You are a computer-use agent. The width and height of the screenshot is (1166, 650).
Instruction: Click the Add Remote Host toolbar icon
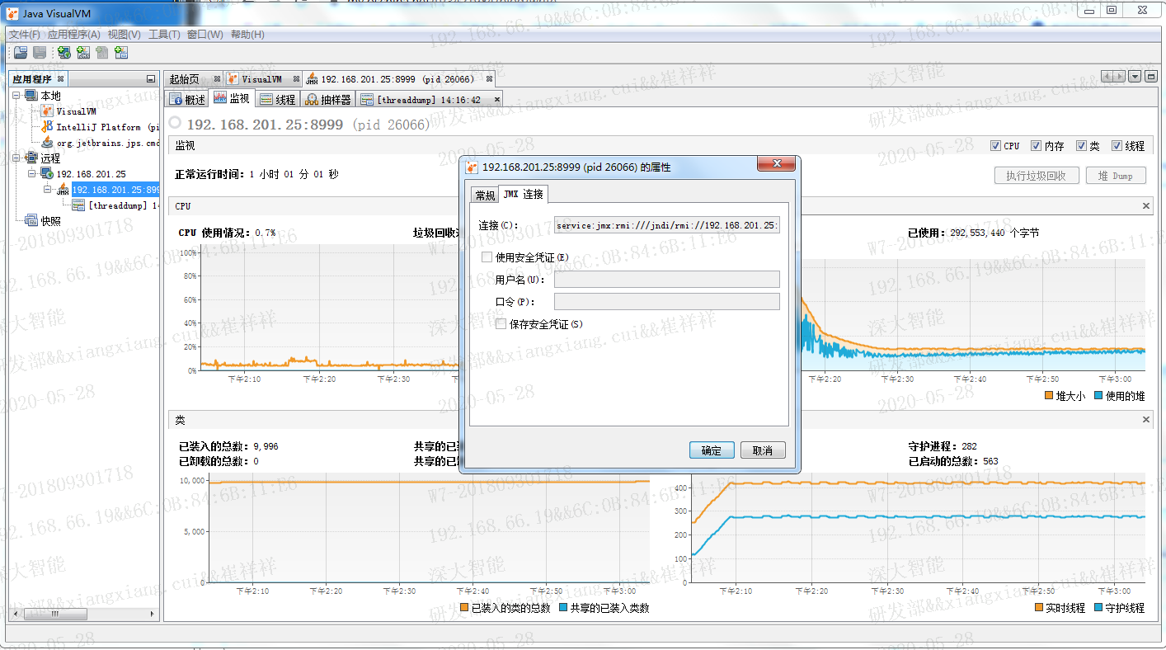pyautogui.click(x=63, y=53)
